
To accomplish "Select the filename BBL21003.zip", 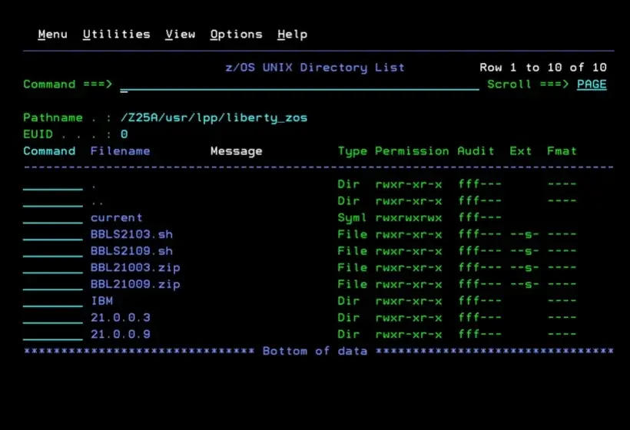I will (x=135, y=268).
